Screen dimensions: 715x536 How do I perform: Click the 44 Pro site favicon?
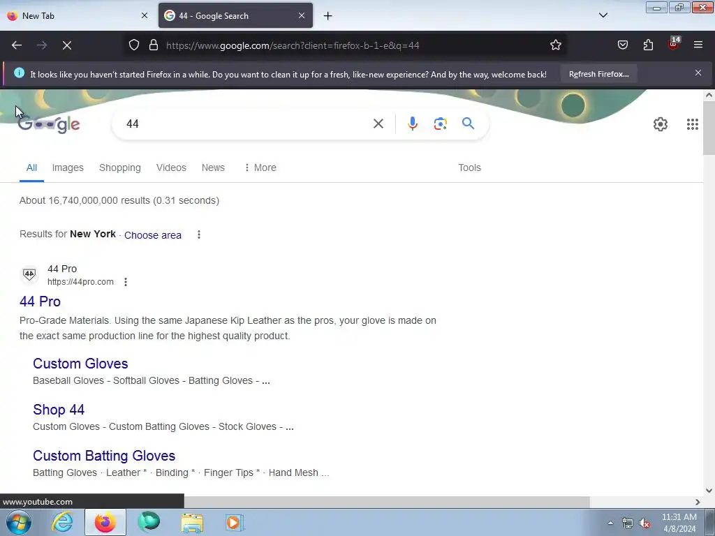29,274
